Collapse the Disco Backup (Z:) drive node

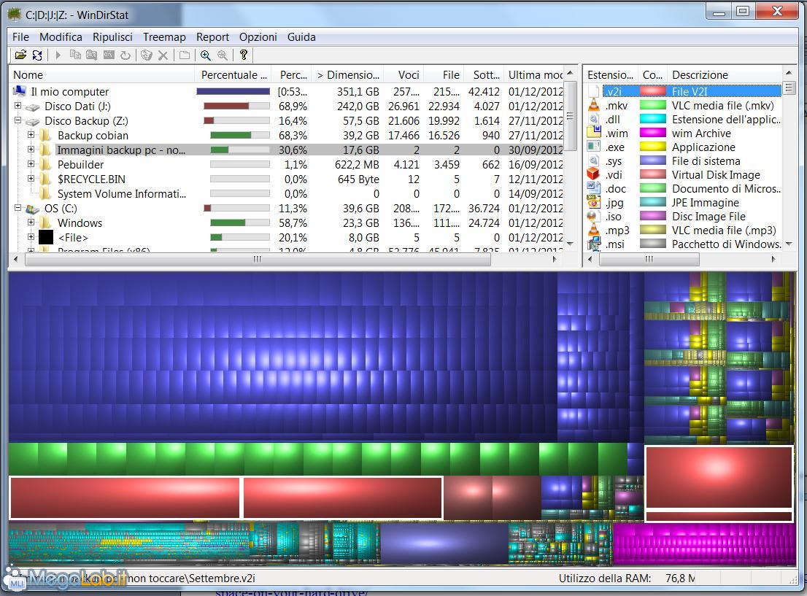coord(18,120)
